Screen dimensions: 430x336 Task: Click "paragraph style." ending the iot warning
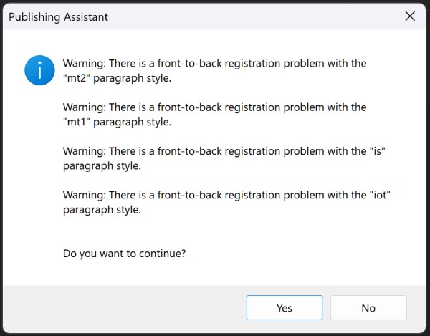[x=102, y=210]
